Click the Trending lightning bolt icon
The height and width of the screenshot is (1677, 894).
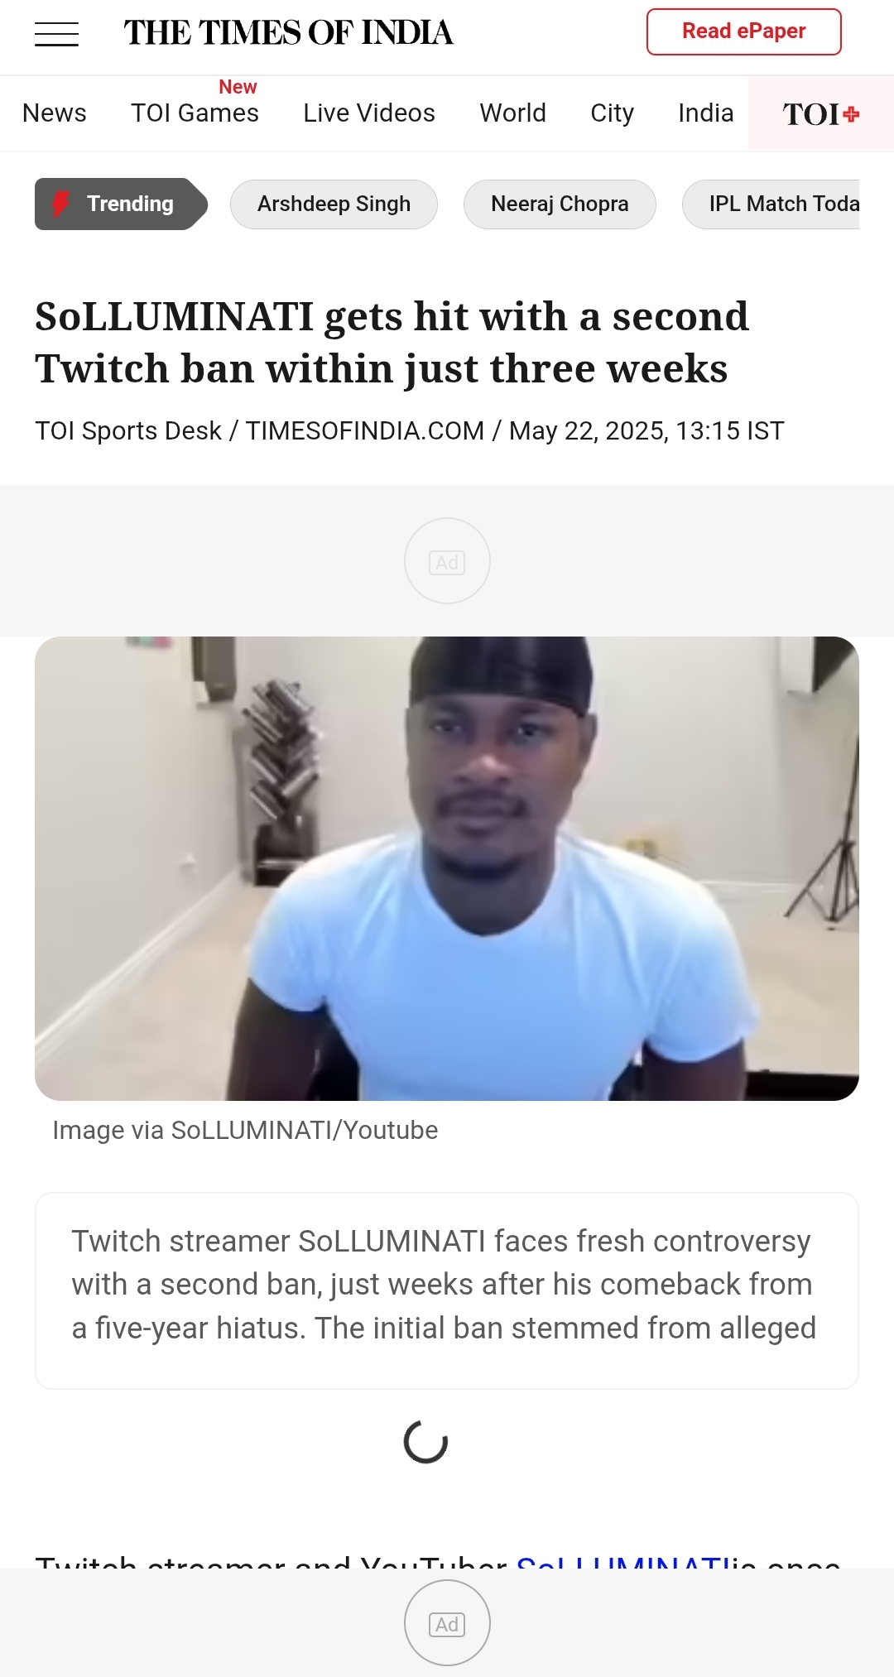click(60, 204)
